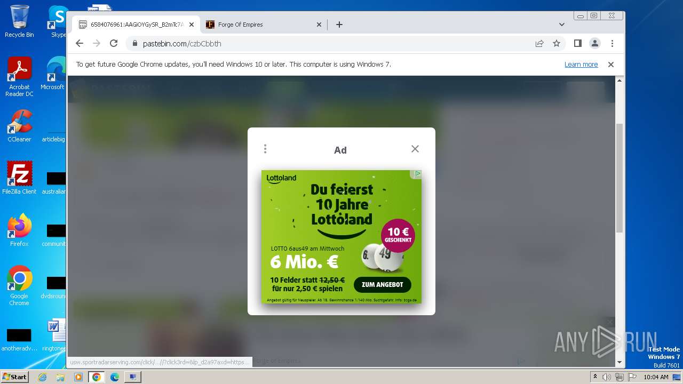
Task: Open network icon in system tray
Action: [619, 377]
